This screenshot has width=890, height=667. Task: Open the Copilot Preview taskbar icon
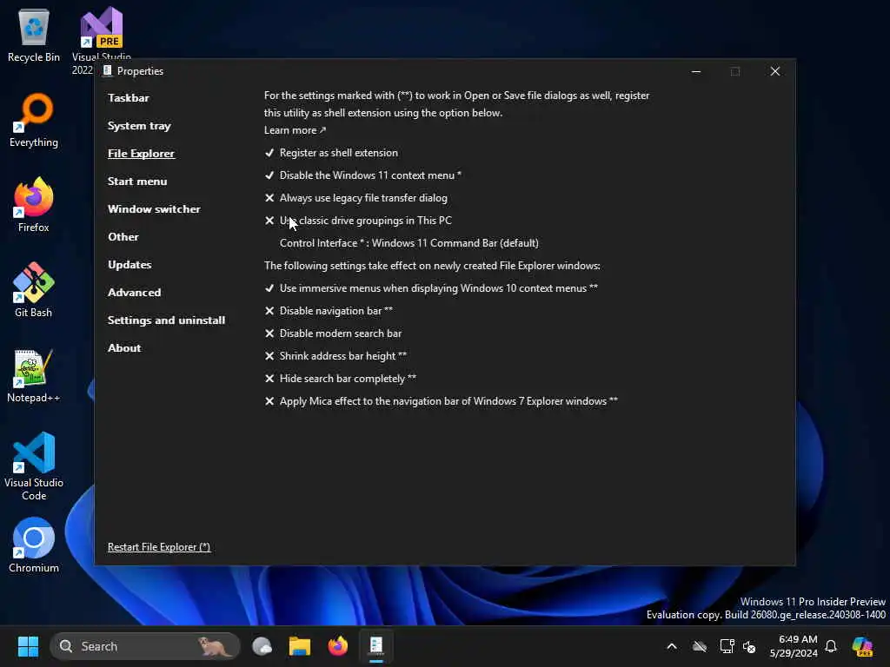pos(862,646)
